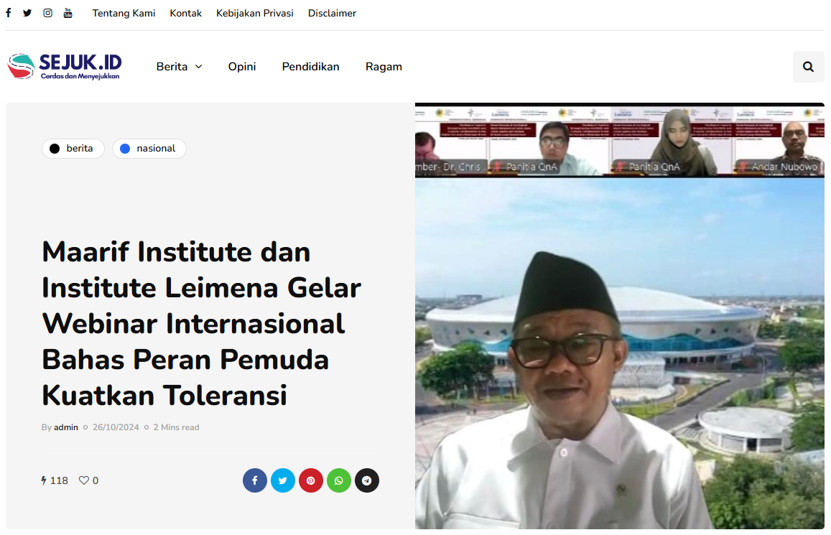Open the Opini menu item
This screenshot has height=535, width=831.
click(x=241, y=67)
